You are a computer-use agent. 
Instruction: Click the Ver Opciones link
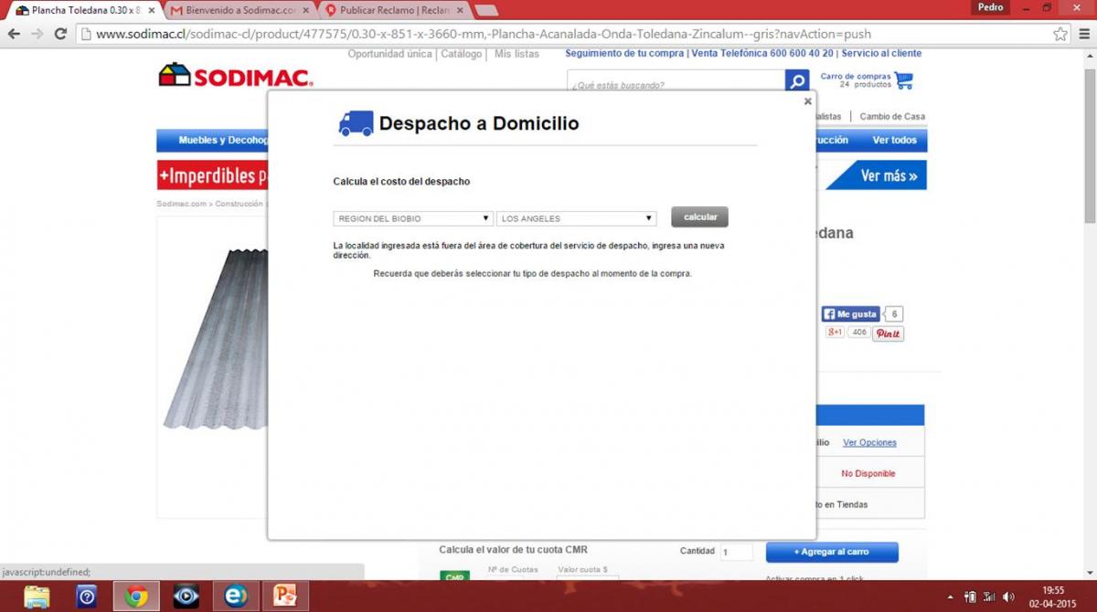pyautogui.click(x=869, y=442)
